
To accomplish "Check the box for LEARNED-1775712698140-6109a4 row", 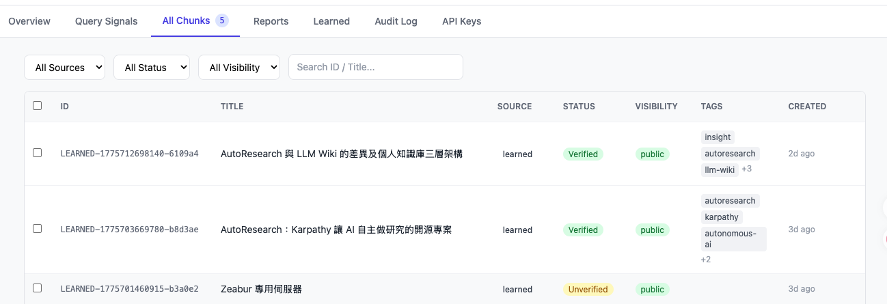I will [38, 153].
